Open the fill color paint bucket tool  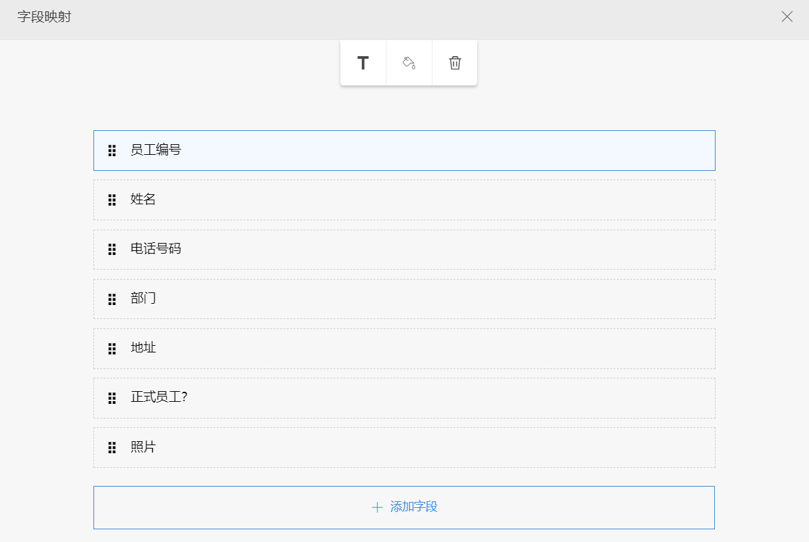coord(409,63)
